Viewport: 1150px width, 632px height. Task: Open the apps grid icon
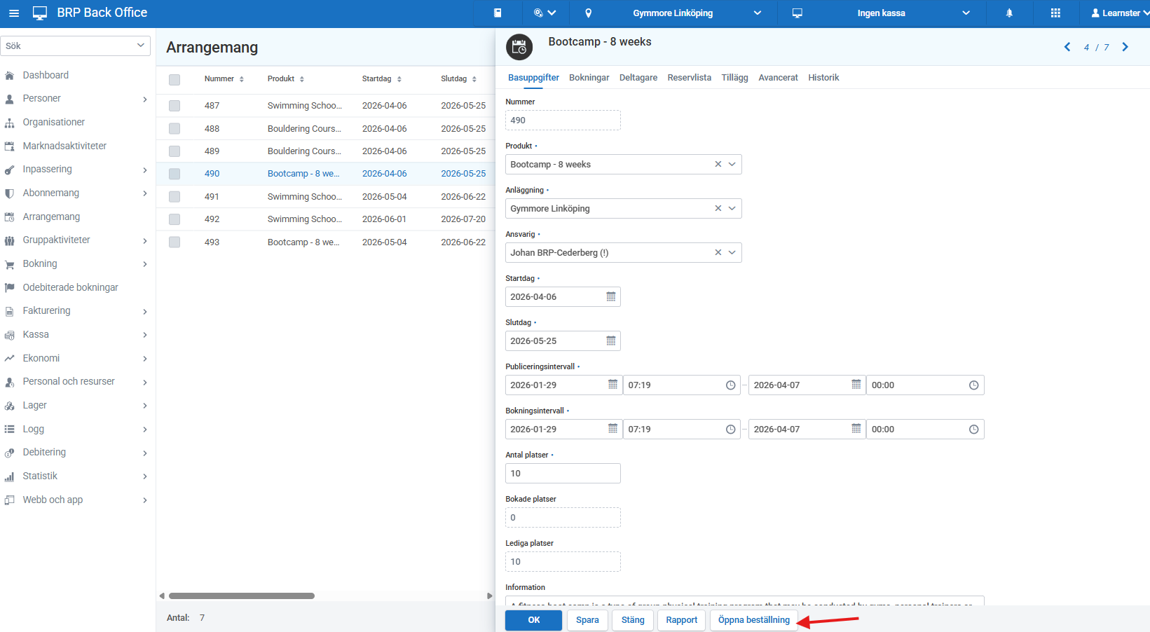pyautogui.click(x=1055, y=13)
